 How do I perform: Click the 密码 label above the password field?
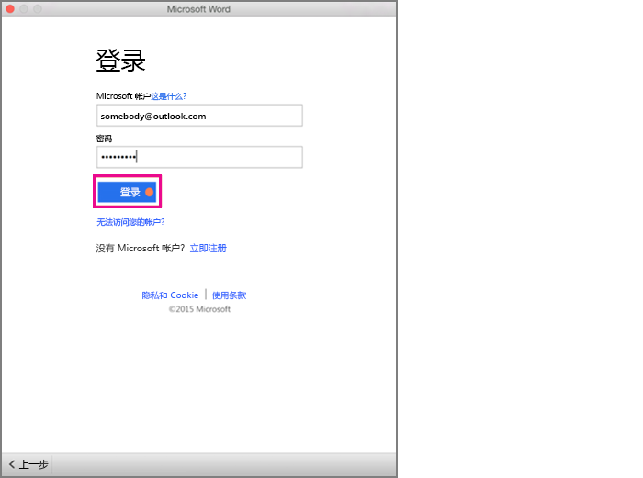[x=104, y=138]
